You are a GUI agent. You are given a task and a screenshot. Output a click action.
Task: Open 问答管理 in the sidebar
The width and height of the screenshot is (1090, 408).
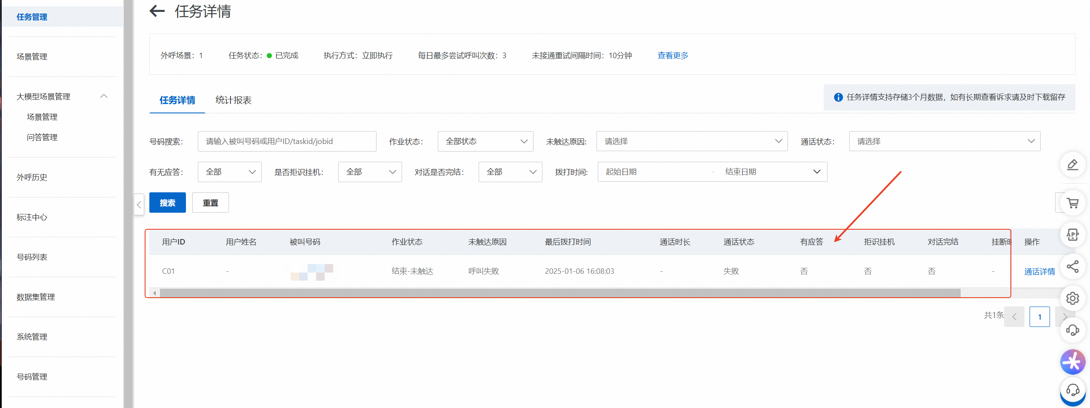(x=42, y=137)
